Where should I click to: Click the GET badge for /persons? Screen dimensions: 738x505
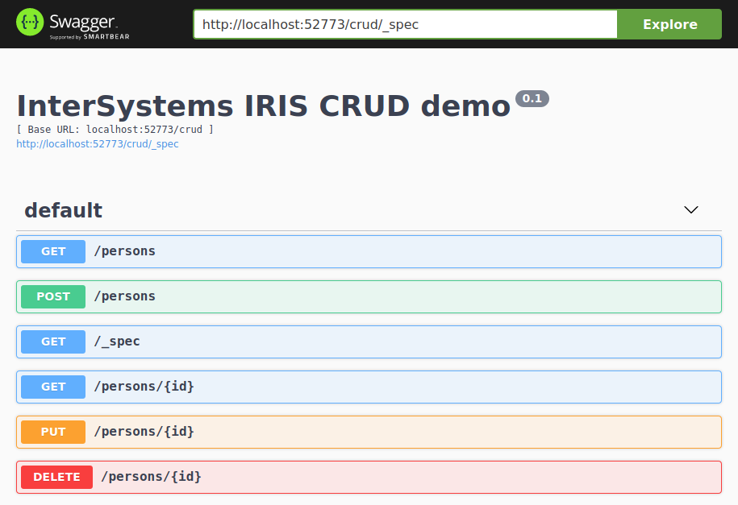coord(53,251)
